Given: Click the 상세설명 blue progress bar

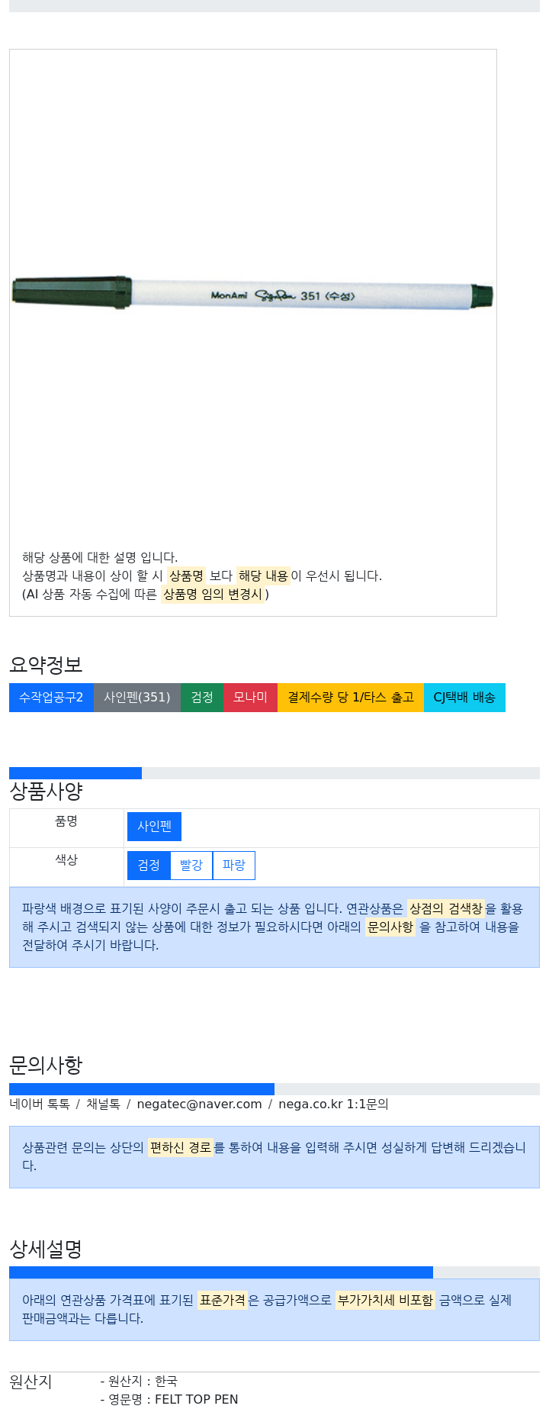Looking at the screenshot, I should coord(221,1272).
